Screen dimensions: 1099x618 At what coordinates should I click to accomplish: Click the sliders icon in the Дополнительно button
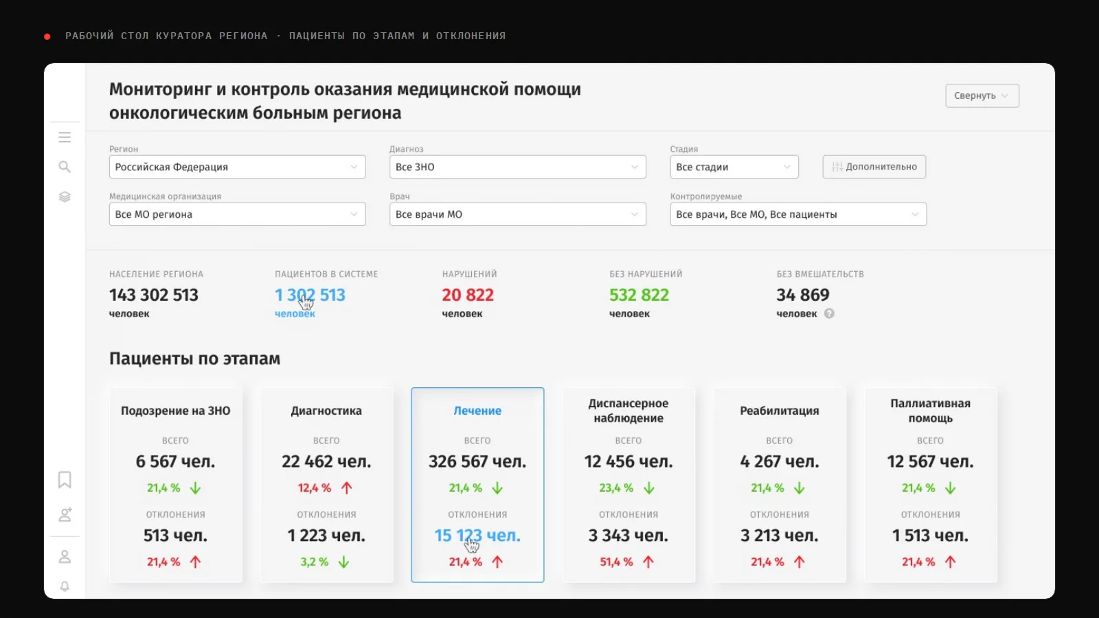pyautogui.click(x=837, y=167)
